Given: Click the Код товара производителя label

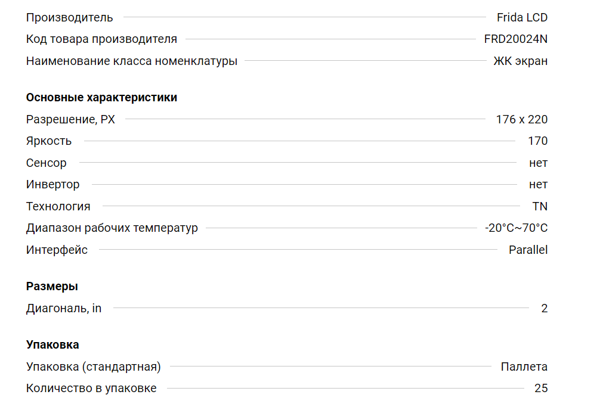Looking at the screenshot, I should [x=101, y=39].
